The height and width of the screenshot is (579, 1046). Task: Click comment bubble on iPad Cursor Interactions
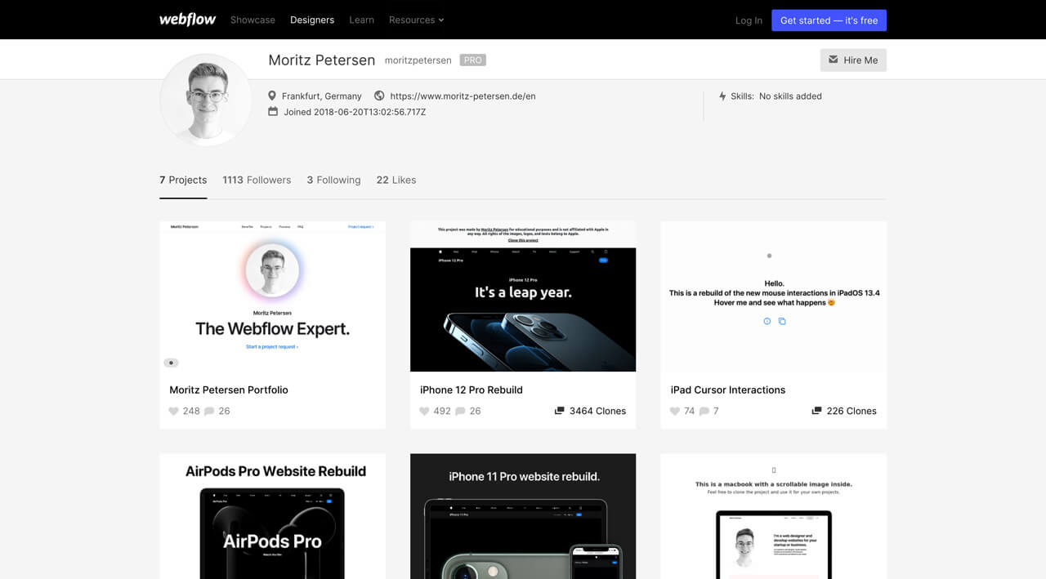(x=704, y=411)
